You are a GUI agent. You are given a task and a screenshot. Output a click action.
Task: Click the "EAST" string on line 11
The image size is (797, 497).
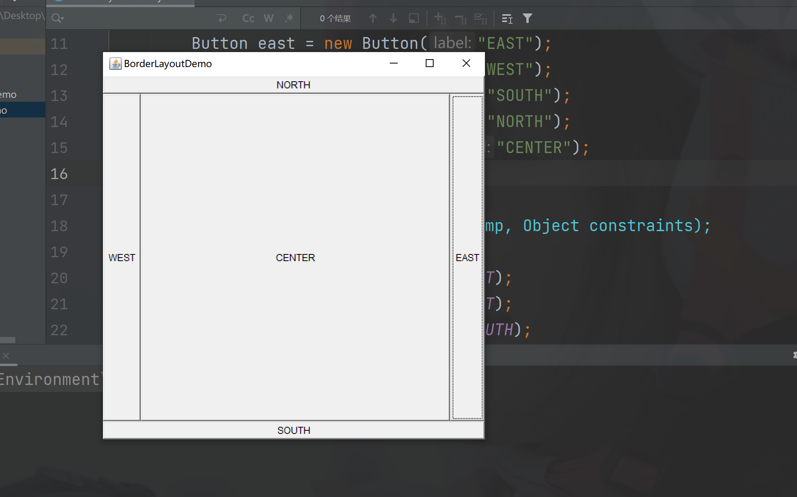pyautogui.click(x=506, y=43)
